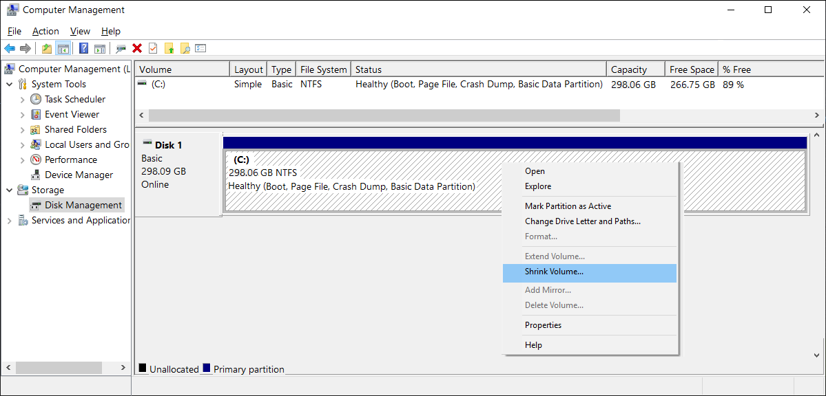826x396 pixels.
Task: Select Properties in the context menu
Action: click(543, 325)
